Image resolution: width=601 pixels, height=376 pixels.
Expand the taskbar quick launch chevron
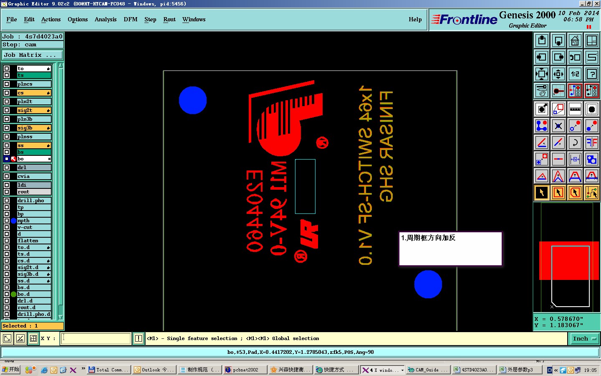coord(83,369)
